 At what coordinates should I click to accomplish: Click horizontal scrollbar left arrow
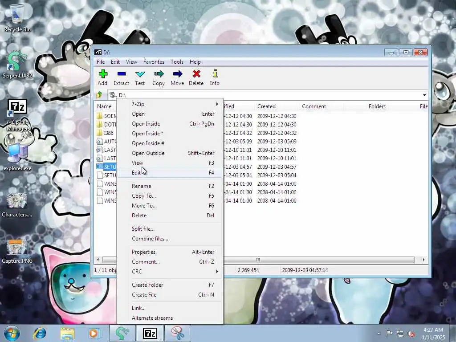coord(98,260)
